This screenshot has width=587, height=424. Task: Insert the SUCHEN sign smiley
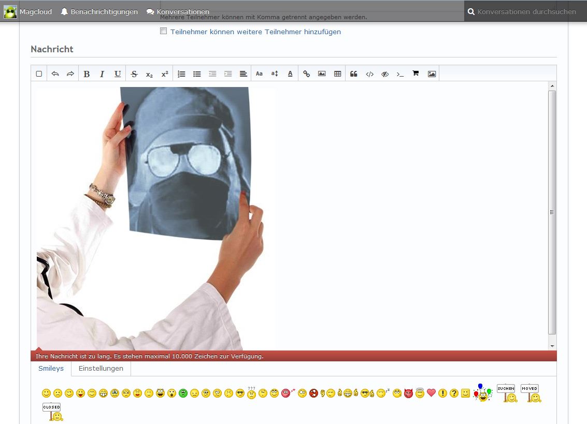[507, 393]
